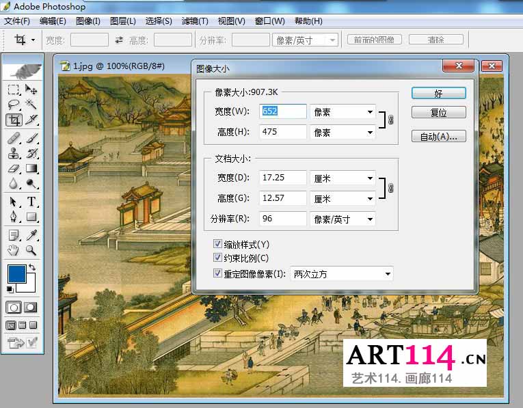Open the 视图(V) menu
Screen dimensions: 523x408
(232, 21)
